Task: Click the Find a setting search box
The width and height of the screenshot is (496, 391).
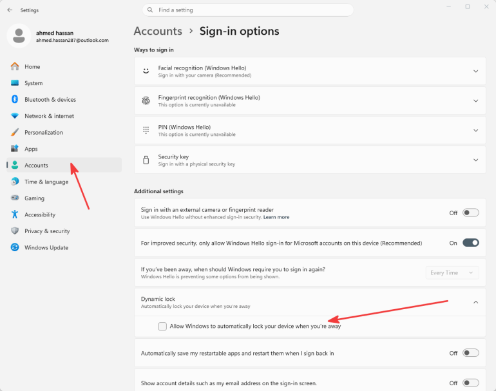Action: coord(248,10)
